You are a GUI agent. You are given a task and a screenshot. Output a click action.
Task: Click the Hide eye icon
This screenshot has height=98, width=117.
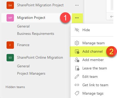(x=77, y=30)
